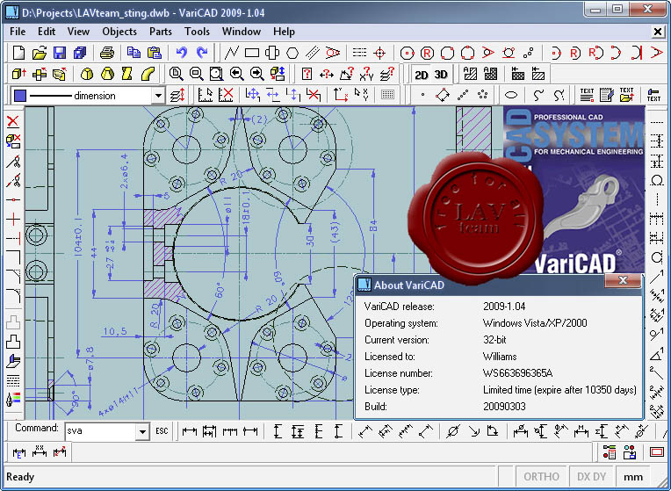
Task: Click the Paste clipboard icon
Action: [155, 53]
